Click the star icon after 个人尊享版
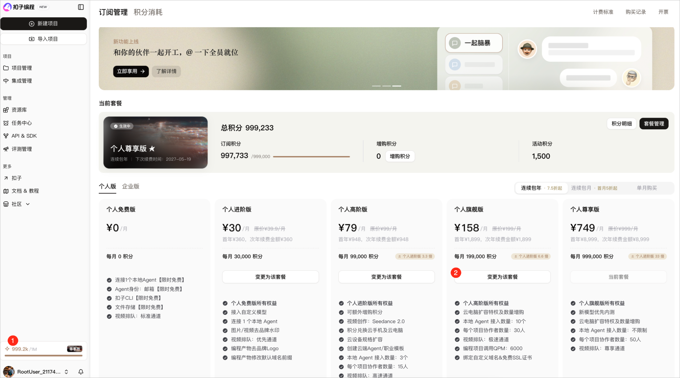This screenshot has height=378, width=680. click(x=152, y=148)
